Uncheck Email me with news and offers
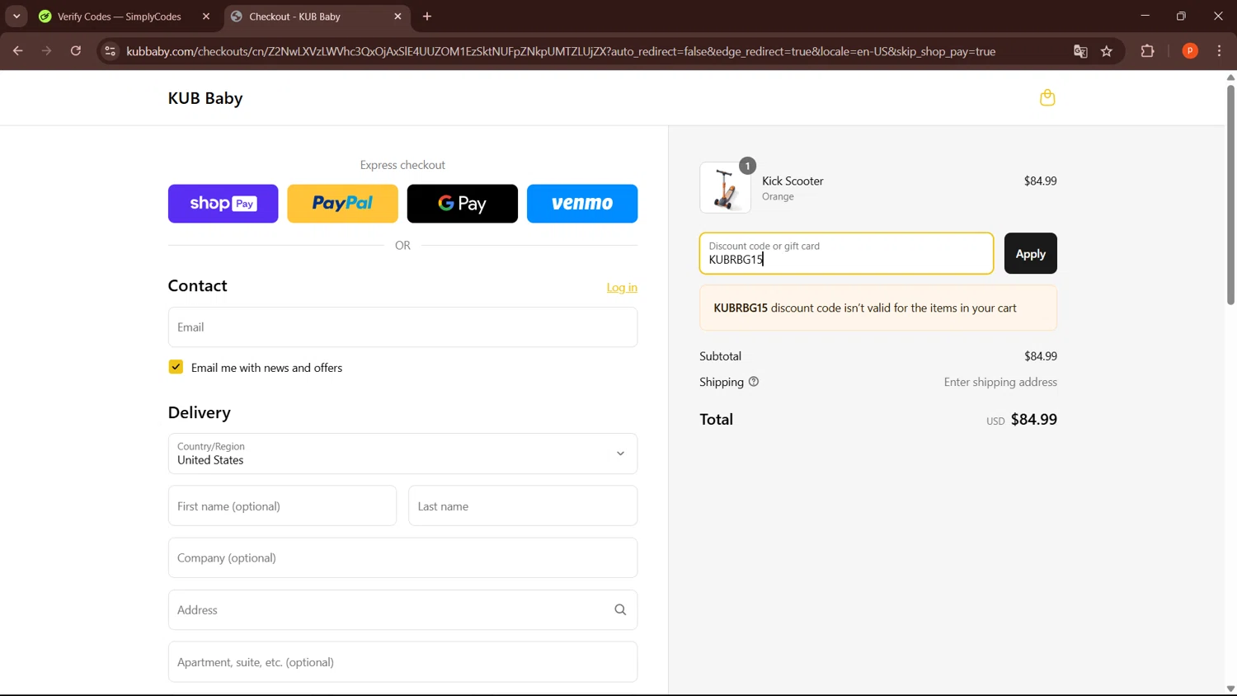 176,367
